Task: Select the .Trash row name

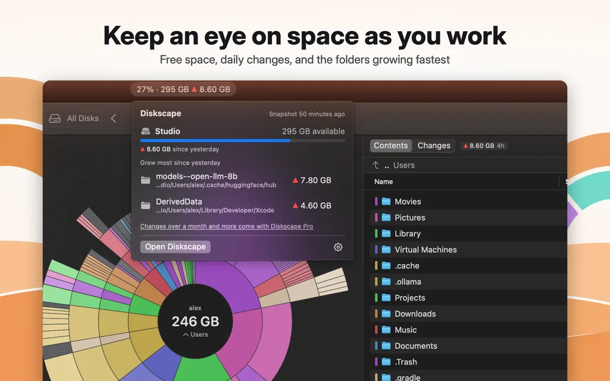Action: [406, 362]
